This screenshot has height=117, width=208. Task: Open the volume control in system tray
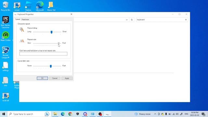click(x=177, y=114)
